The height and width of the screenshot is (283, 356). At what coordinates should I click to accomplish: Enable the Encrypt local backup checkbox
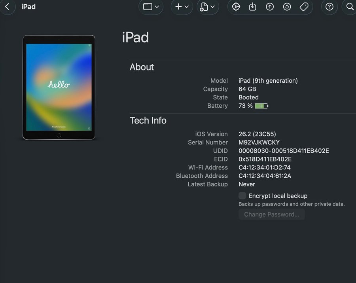(x=242, y=196)
